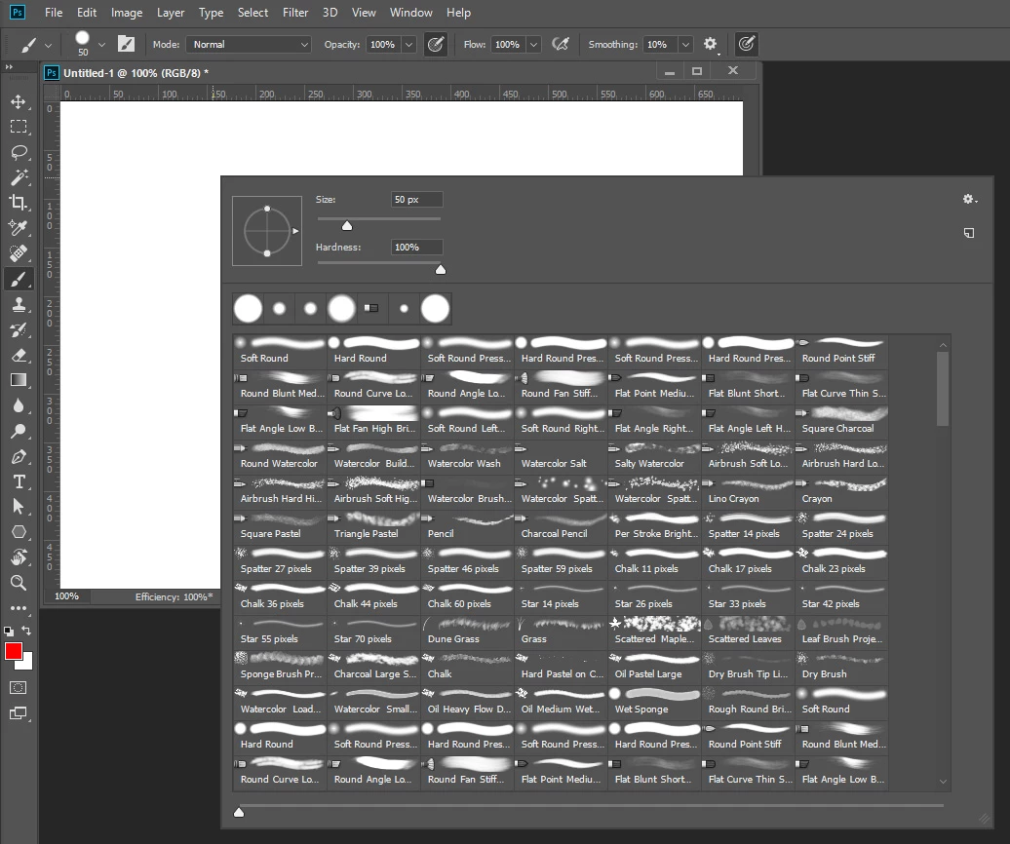Select the Type tool
Screen dimensions: 1010x844
tap(19, 481)
